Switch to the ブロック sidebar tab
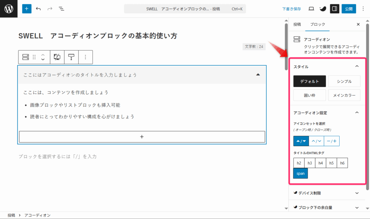Screen dimensions: 370x219 click(x=317, y=24)
